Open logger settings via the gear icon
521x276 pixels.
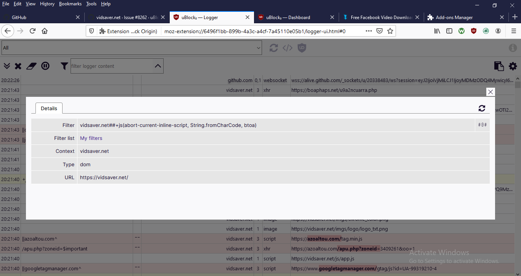pyautogui.click(x=513, y=66)
